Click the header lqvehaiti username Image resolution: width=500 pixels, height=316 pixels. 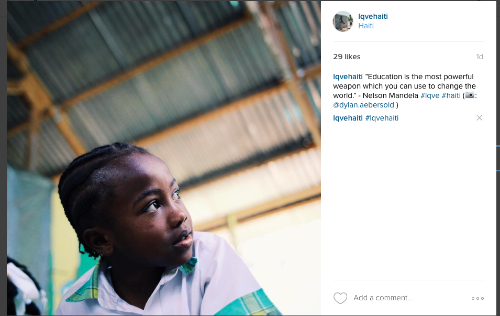pos(373,16)
